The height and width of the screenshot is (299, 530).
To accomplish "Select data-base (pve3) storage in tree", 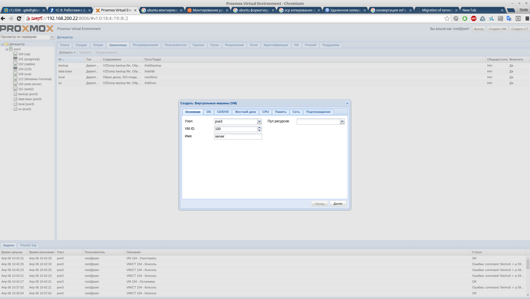I will tap(30, 99).
